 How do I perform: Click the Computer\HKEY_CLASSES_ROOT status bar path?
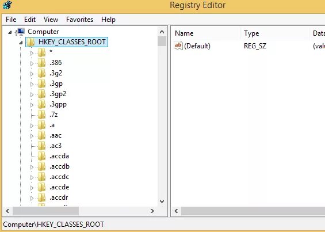click(53, 225)
